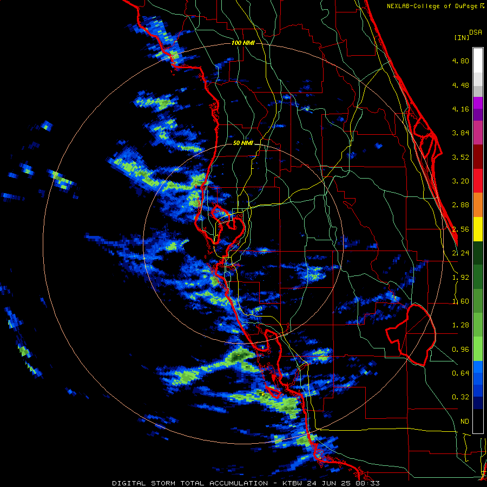This screenshot has width=487, height=487.
Task: Click the 0.32 scale label
Action: point(460,397)
